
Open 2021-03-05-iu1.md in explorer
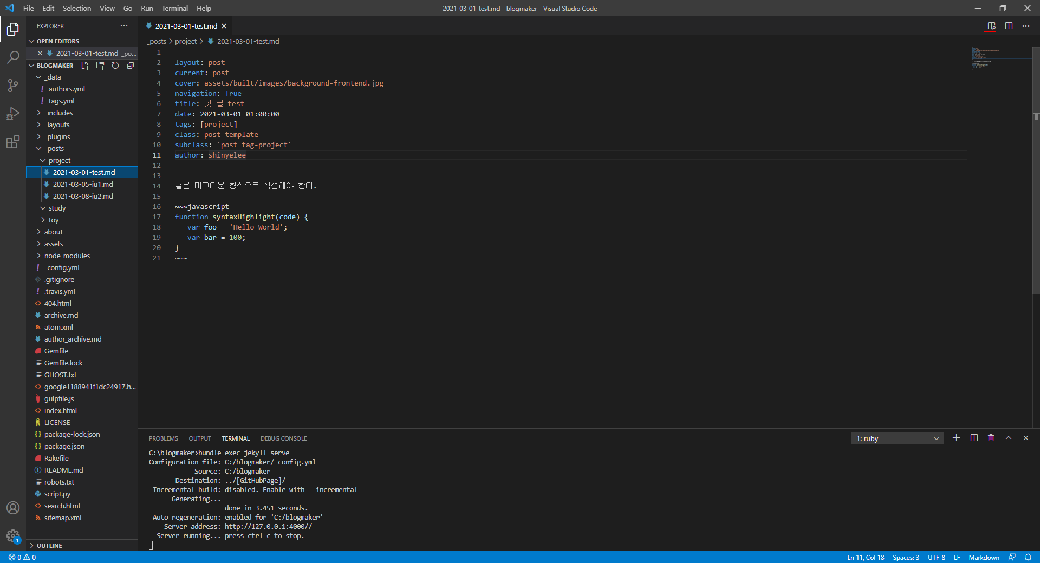point(82,184)
